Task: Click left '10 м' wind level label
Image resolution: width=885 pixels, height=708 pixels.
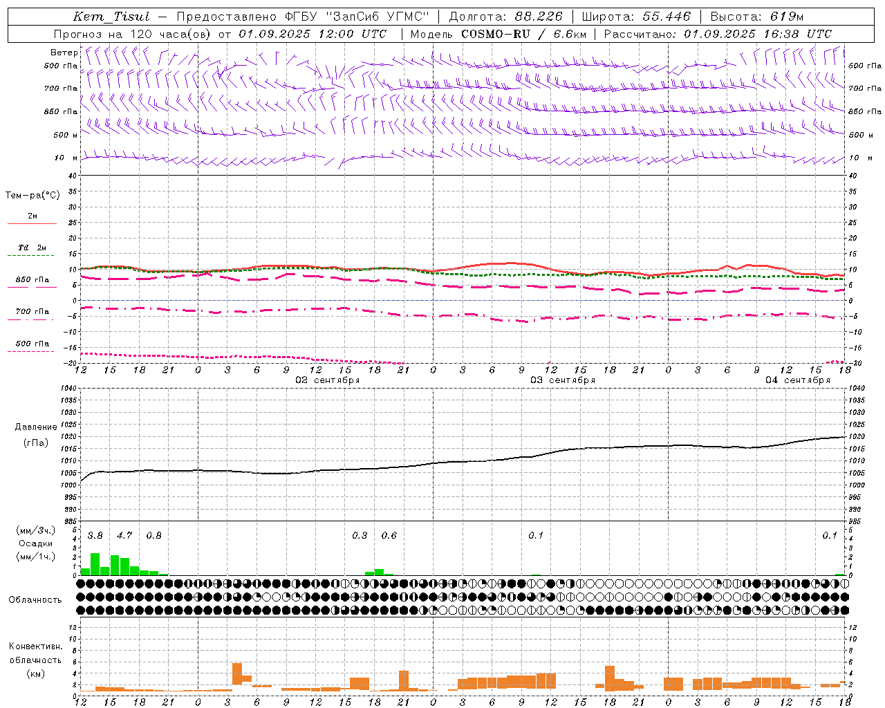Action: (x=66, y=158)
